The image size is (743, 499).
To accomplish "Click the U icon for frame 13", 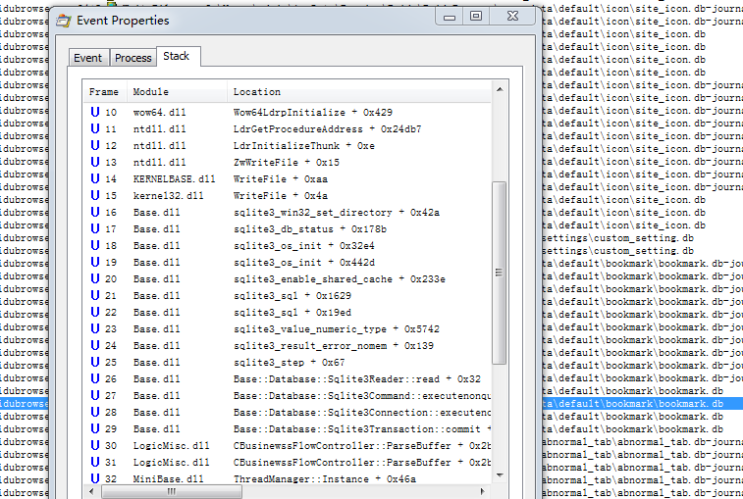I will click(x=95, y=162).
